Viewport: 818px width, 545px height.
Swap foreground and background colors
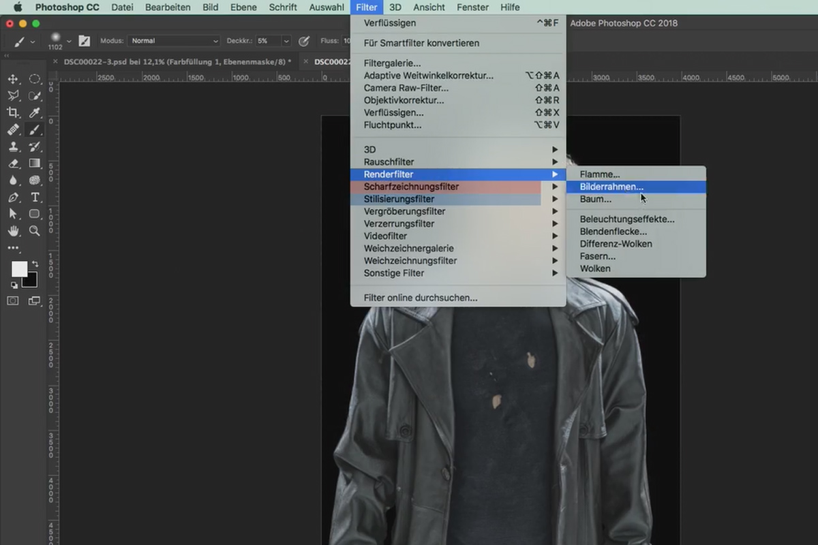(35, 264)
